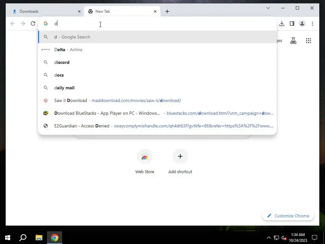This screenshot has height=244, width=325.
Task: Open the Search Labs flask icon
Action: tap(293, 41)
